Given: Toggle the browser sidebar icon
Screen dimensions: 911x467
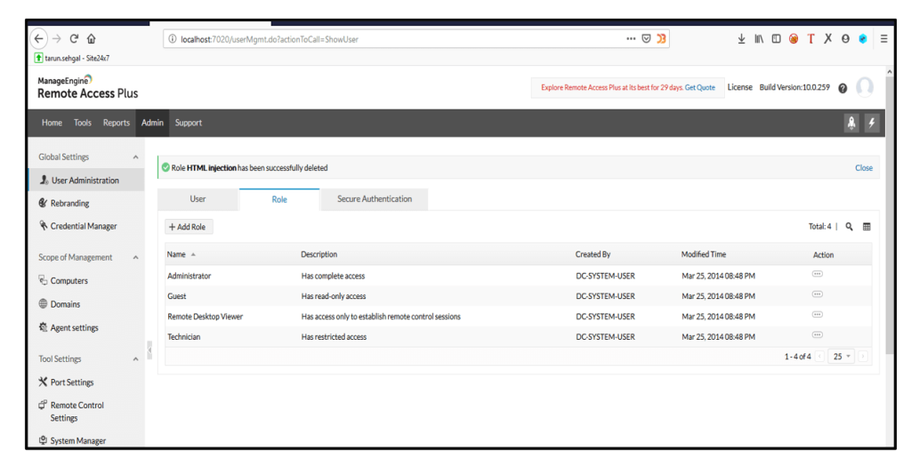Looking at the screenshot, I should point(776,39).
